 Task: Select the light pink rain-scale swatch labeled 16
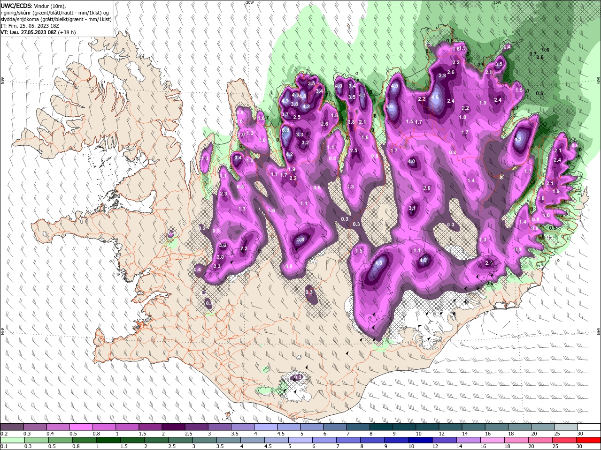[x=493, y=440]
